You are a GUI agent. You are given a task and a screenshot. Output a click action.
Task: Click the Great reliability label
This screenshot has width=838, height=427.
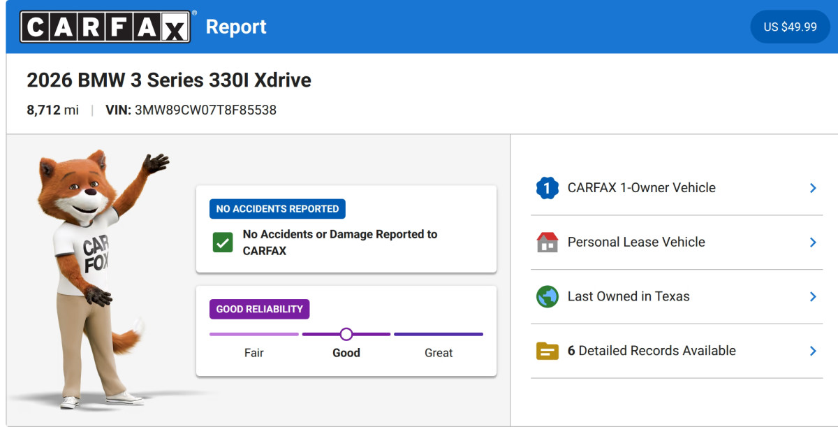coord(439,353)
